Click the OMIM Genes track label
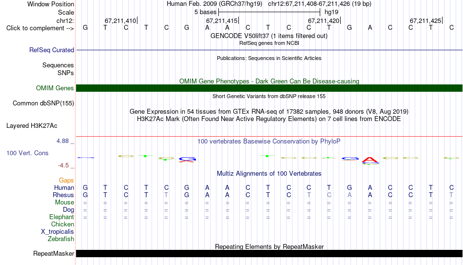 [x=55, y=88]
